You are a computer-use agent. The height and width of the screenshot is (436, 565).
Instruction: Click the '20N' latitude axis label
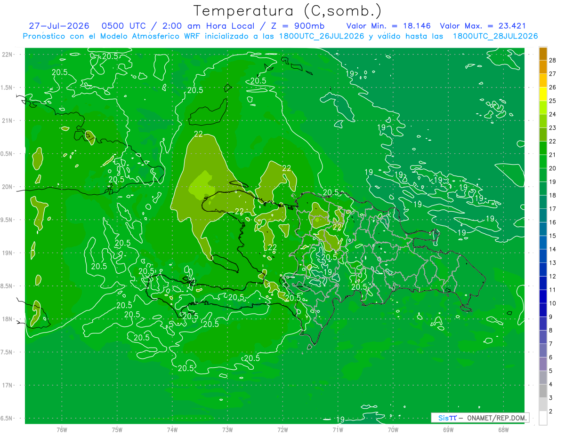point(8,187)
